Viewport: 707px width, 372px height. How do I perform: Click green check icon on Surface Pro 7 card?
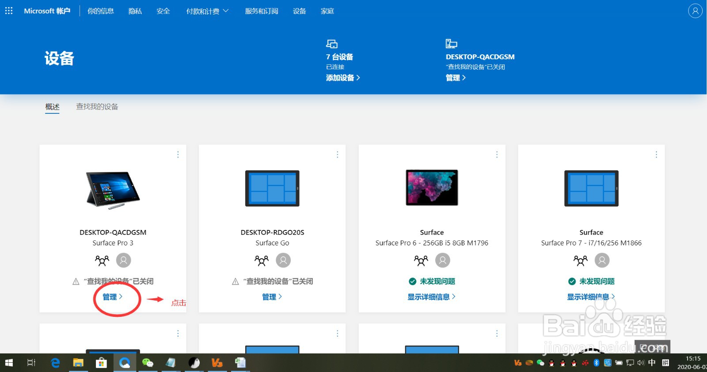point(572,282)
